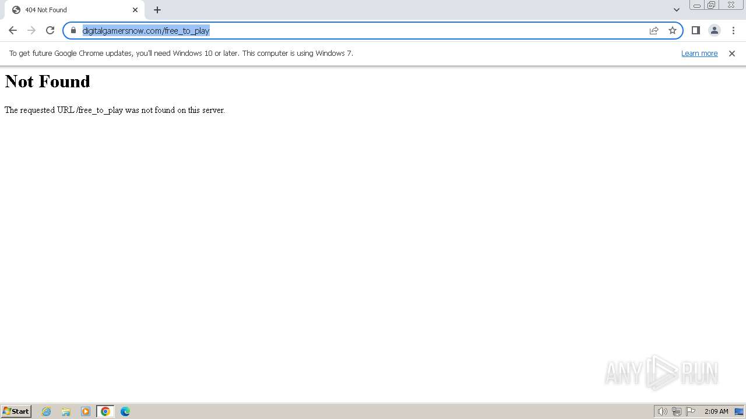Viewport: 746px width, 419px height.
Task: Open the network status tray icon
Action: click(x=677, y=411)
